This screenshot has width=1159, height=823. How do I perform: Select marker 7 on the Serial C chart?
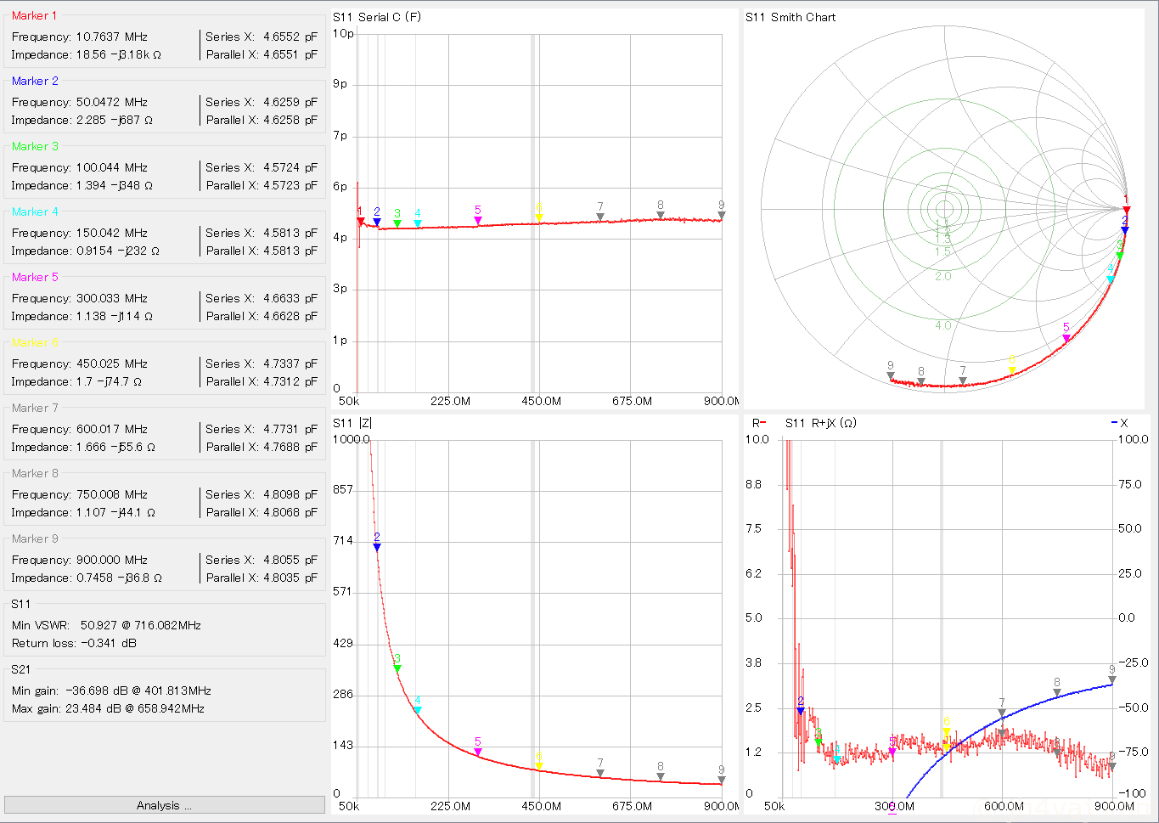point(600,217)
